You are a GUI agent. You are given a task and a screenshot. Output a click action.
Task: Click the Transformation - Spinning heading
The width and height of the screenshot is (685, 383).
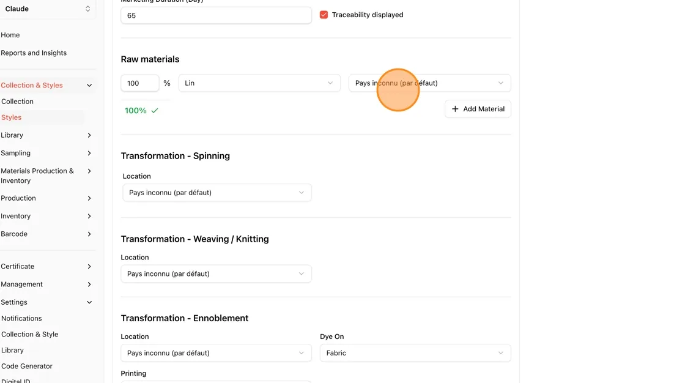pos(175,156)
